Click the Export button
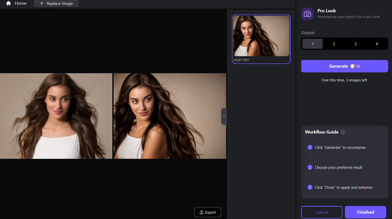 pyautogui.click(x=208, y=212)
